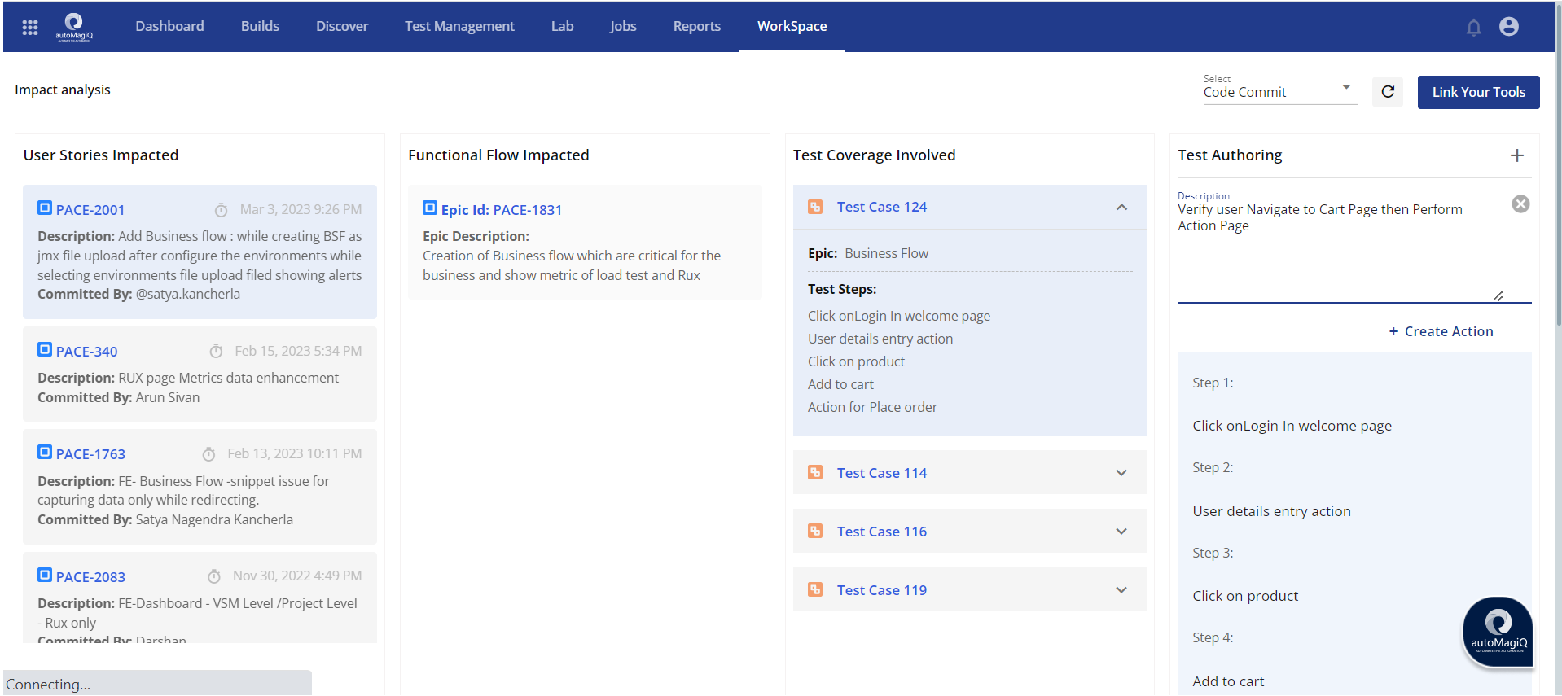
Task: Switch to the Reports tab
Action: (x=696, y=26)
